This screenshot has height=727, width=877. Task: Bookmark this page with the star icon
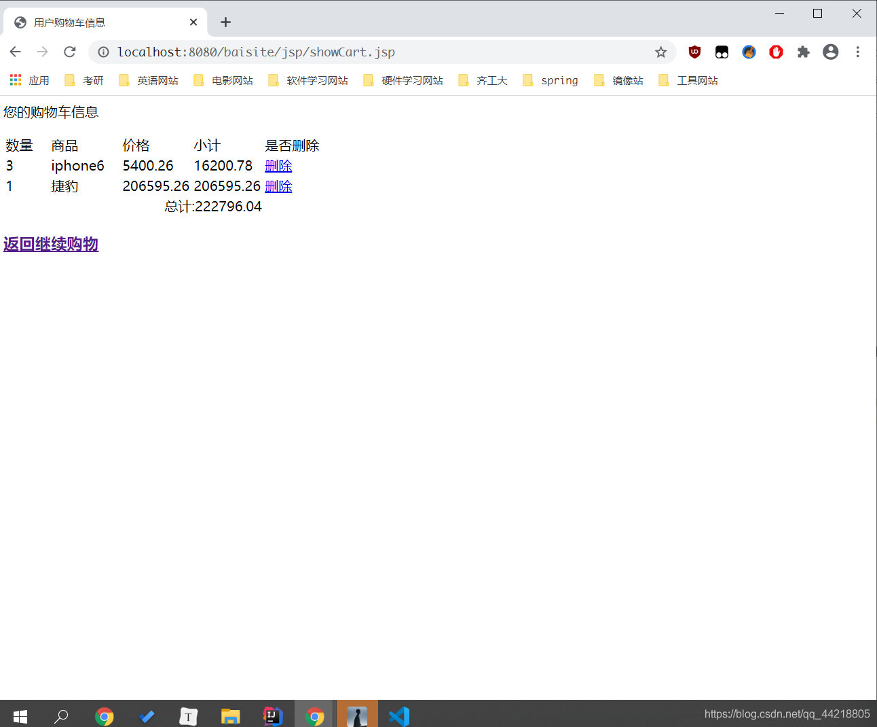click(x=660, y=52)
